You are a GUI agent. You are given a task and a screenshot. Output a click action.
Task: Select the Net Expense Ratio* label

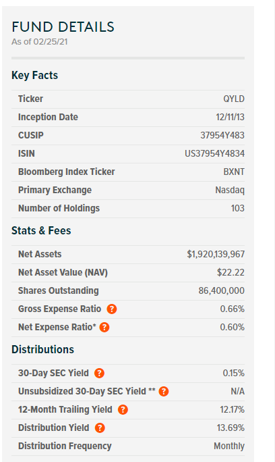pos(57,328)
